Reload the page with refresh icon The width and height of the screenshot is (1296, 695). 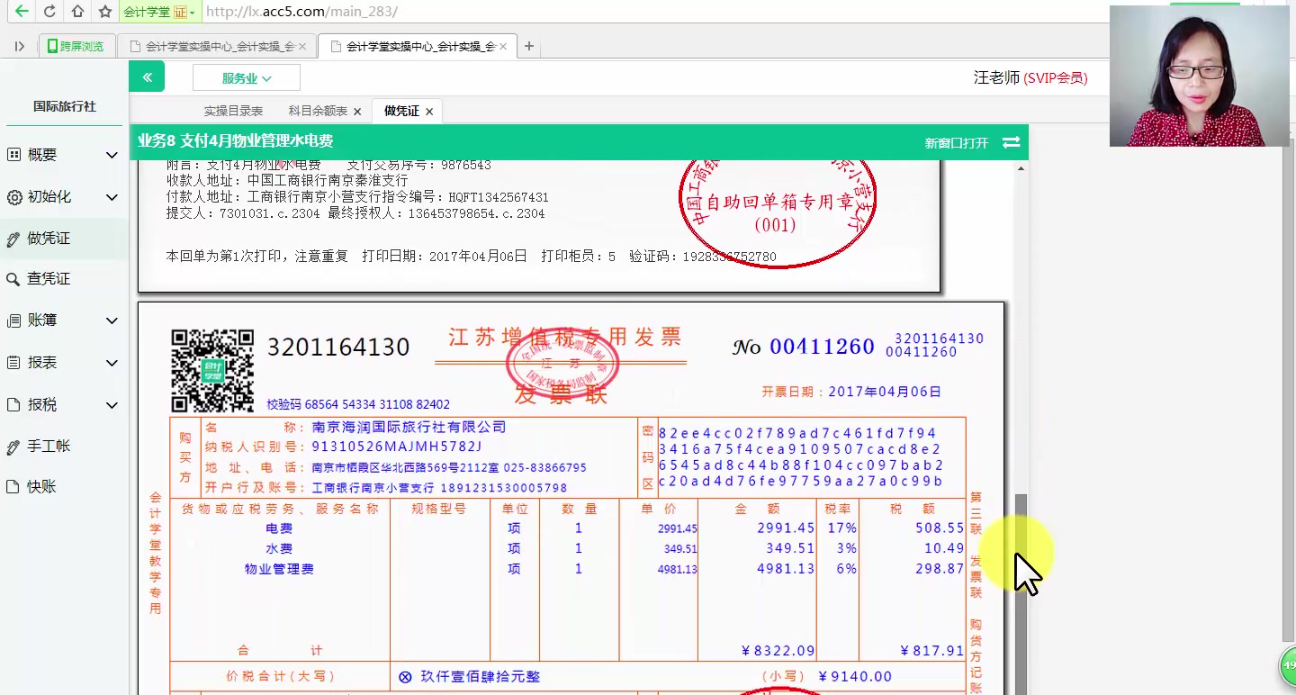click(49, 12)
